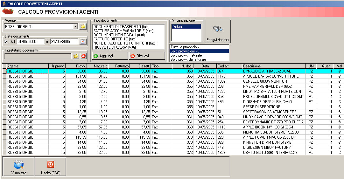Click the start date field 01/05/2005

pos(31,41)
